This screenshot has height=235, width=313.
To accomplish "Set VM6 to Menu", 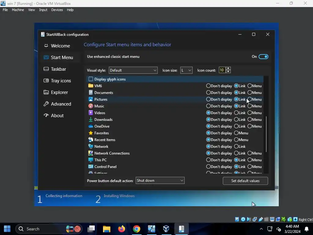I will 250,86.
